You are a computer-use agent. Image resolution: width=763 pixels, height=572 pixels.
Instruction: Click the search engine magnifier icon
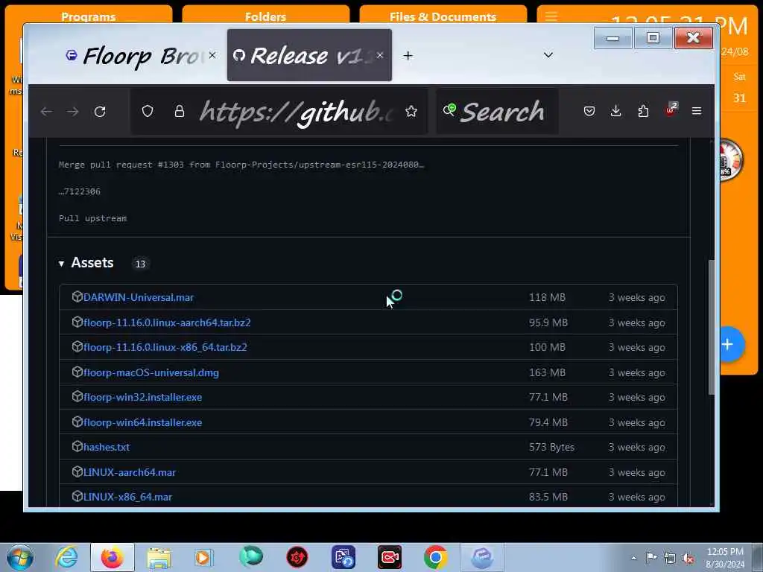449,110
